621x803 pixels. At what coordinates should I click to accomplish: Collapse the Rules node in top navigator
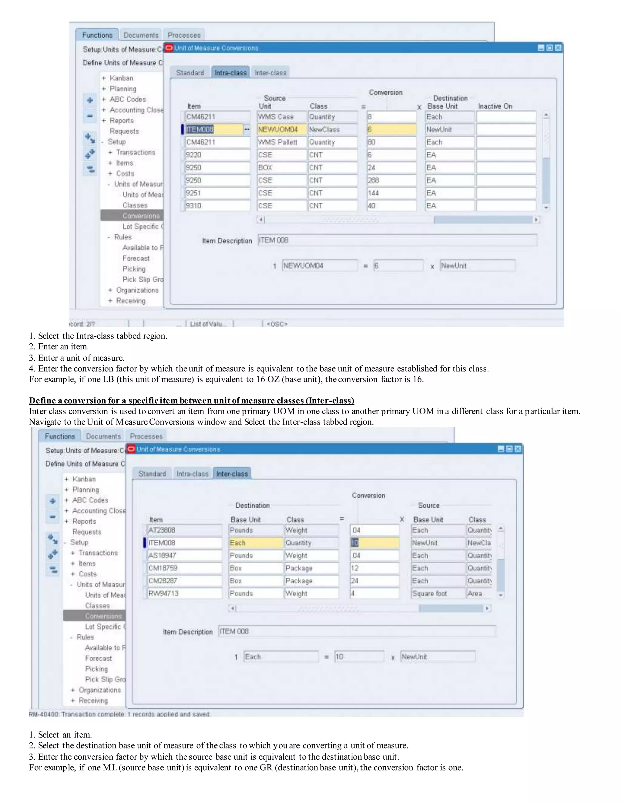tap(109, 238)
